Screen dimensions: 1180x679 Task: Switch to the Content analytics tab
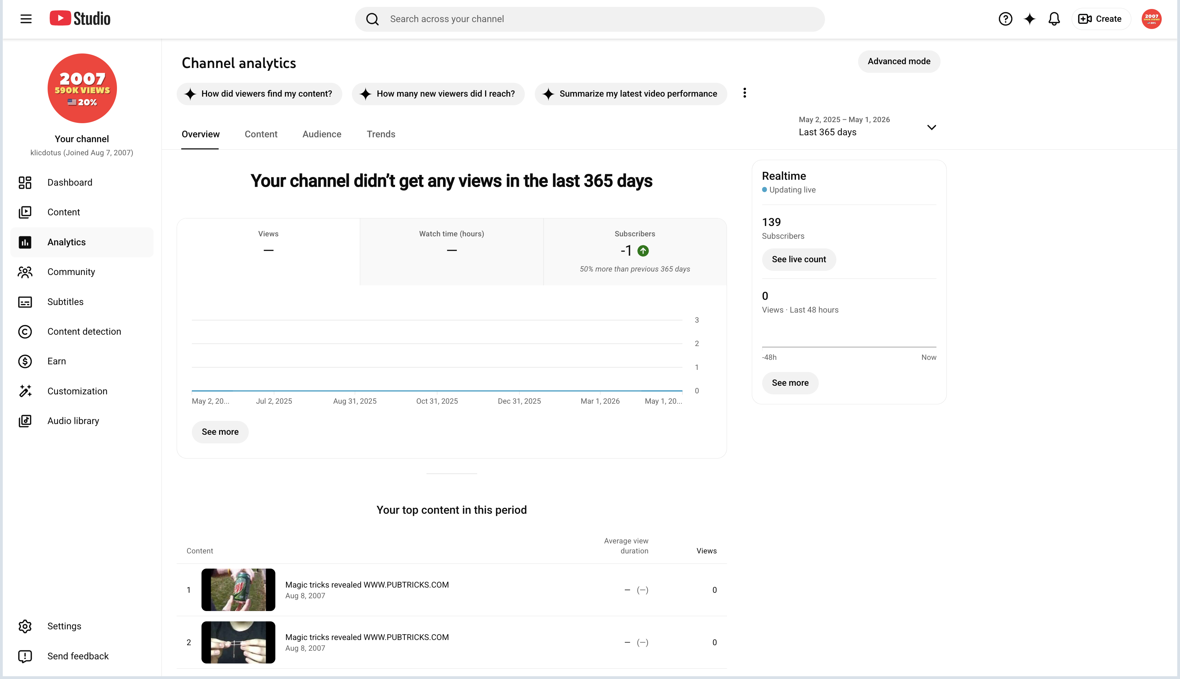(x=261, y=134)
